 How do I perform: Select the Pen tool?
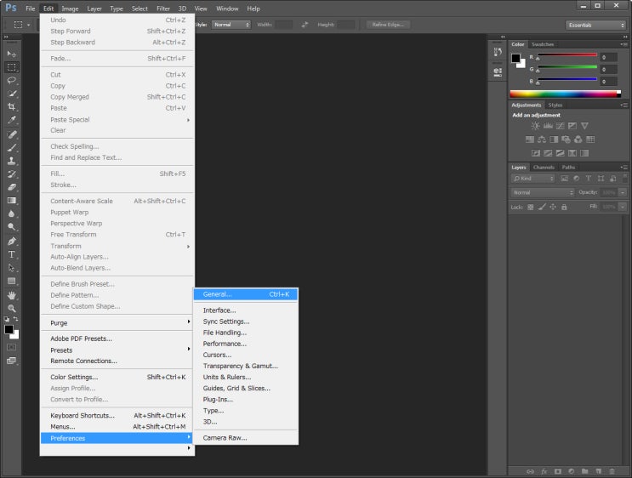pos(12,242)
